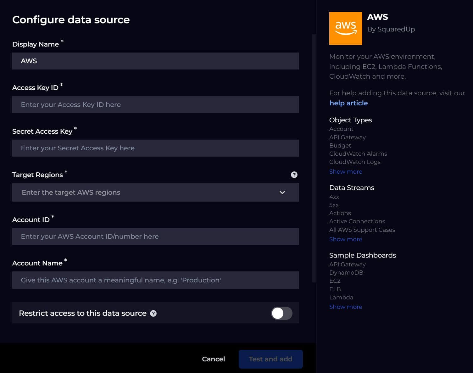The height and width of the screenshot is (373, 473).
Task: Show more Object Types
Action: point(345,171)
